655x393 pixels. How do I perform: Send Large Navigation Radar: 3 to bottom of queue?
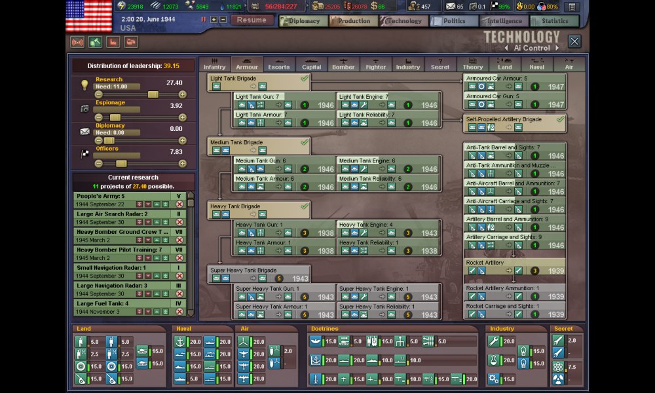139,294
